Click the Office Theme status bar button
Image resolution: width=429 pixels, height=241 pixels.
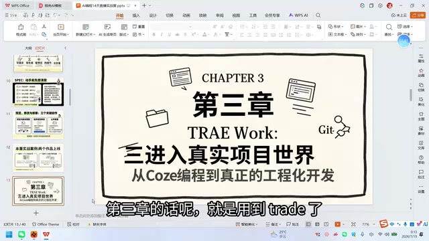click(x=46, y=224)
